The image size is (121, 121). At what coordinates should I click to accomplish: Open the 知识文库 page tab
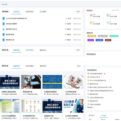pyautogui.click(x=4, y=4)
